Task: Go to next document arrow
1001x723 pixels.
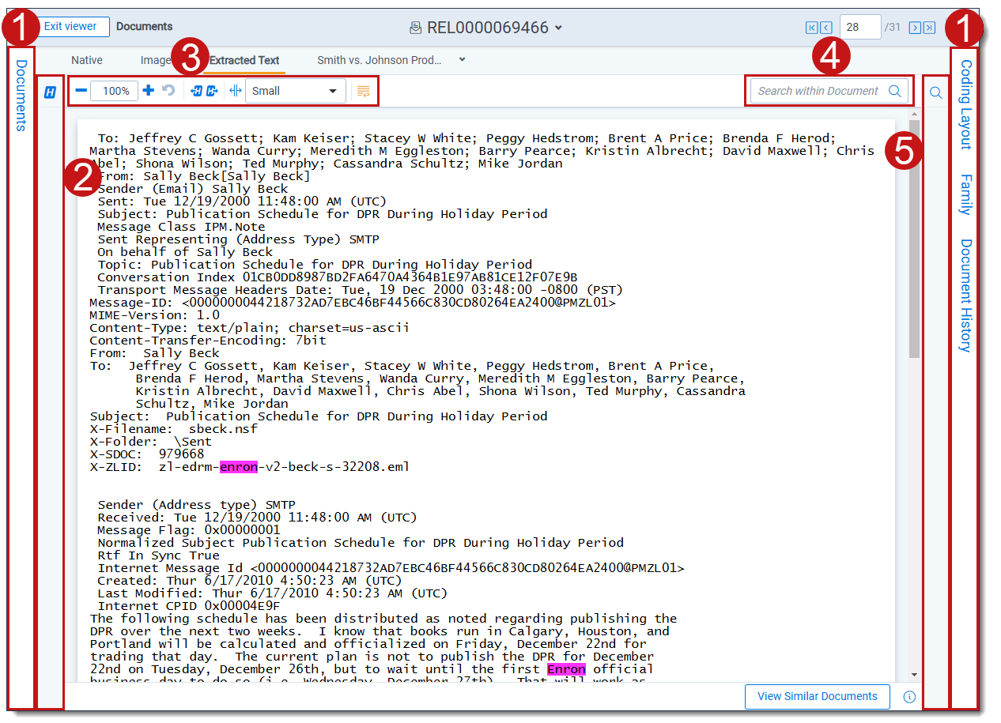Action: tap(915, 28)
